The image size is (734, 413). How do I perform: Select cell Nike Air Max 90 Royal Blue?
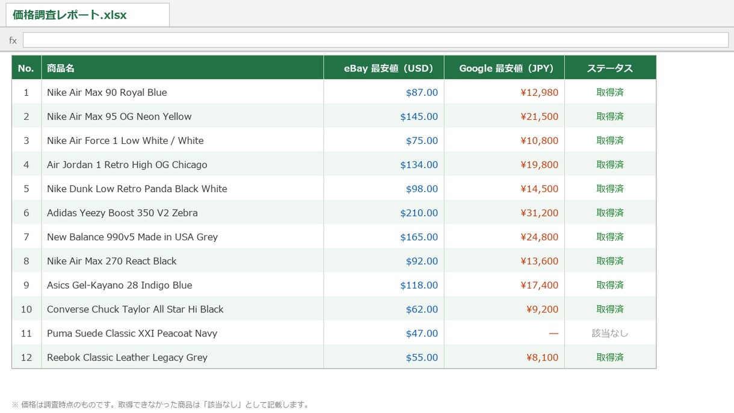click(182, 92)
